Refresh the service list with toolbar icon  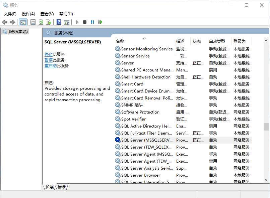pyautogui.click(x=41, y=22)
